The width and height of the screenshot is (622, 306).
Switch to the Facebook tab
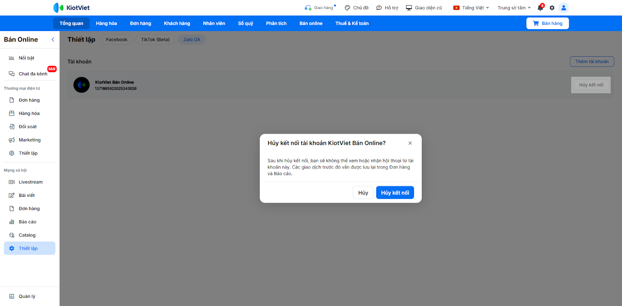click(x=117, y=40)
